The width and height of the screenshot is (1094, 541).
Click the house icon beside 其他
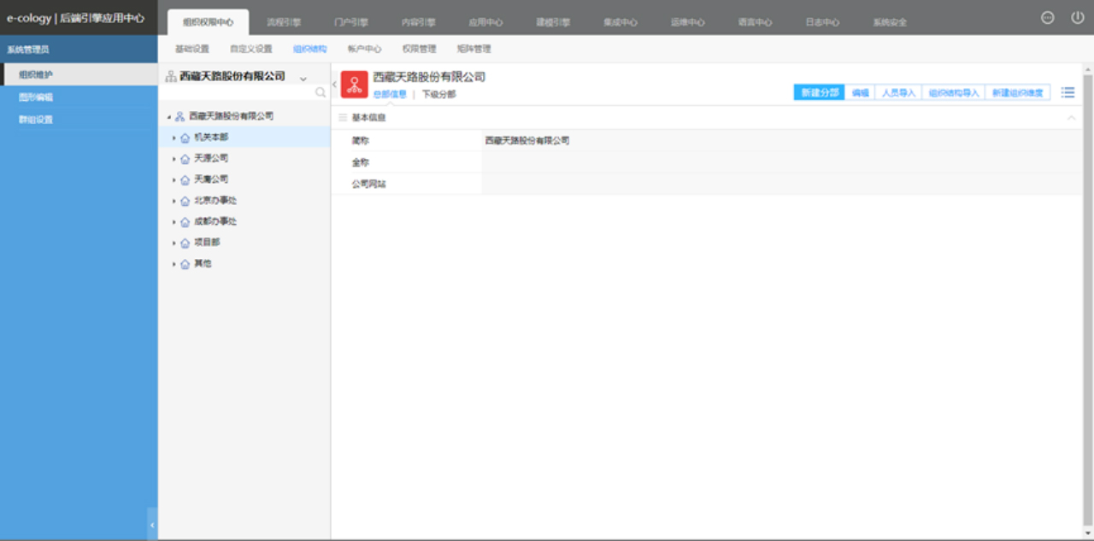(185, 264)
